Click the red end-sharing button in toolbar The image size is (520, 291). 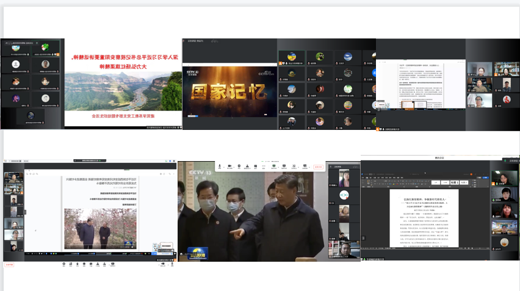click(317, 167)
